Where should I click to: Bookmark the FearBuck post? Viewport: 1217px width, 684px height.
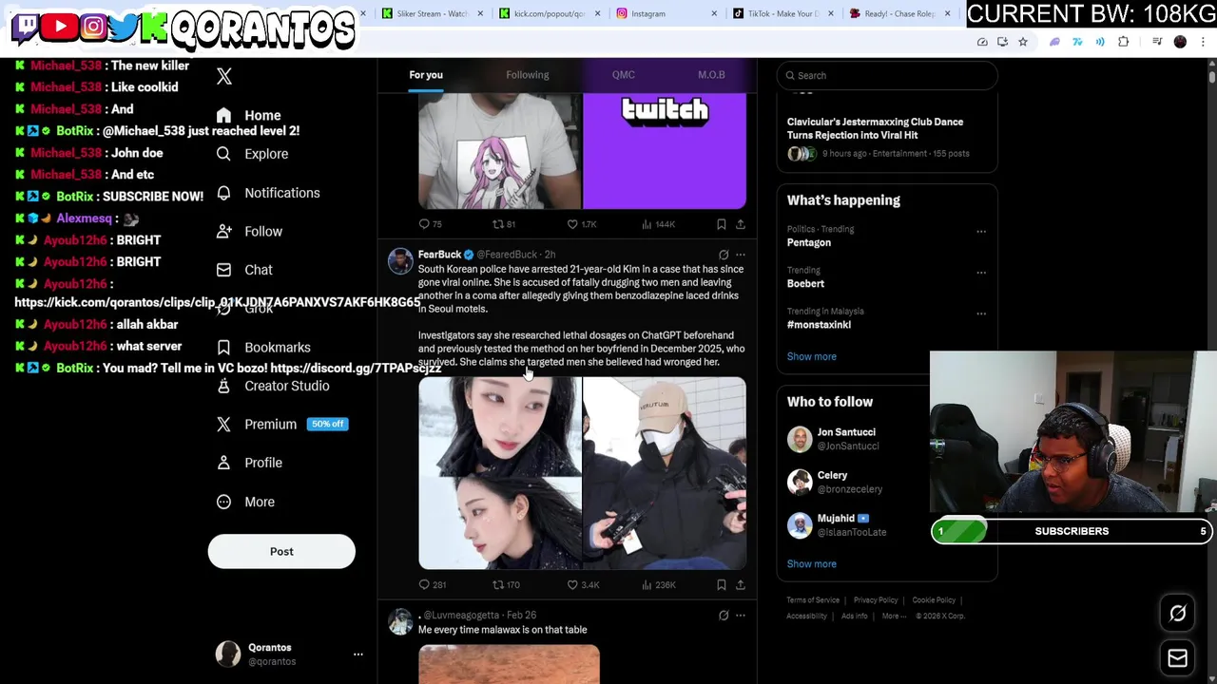pos(722,585)
